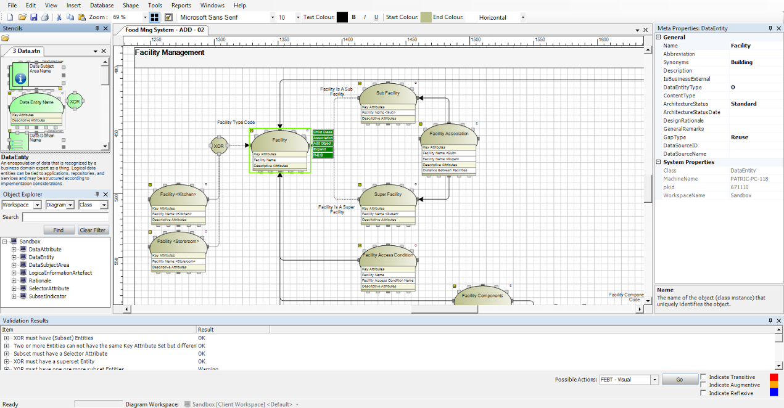
Task: Check Indicate Reflexive checkbox
Action: point(704,393)
